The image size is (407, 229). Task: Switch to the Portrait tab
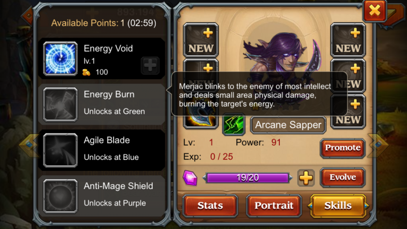coord(274,206)
